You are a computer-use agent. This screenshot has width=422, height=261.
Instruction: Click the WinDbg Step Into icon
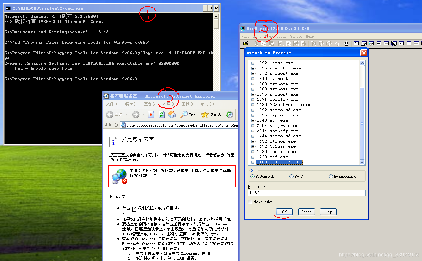[314, 43]
